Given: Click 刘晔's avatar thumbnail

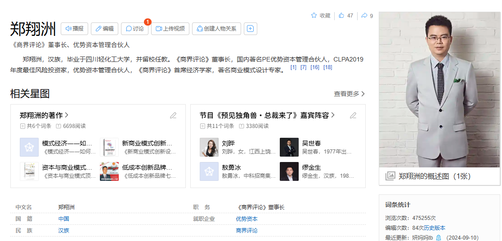Looking at the screenshot, I should 209,147.
